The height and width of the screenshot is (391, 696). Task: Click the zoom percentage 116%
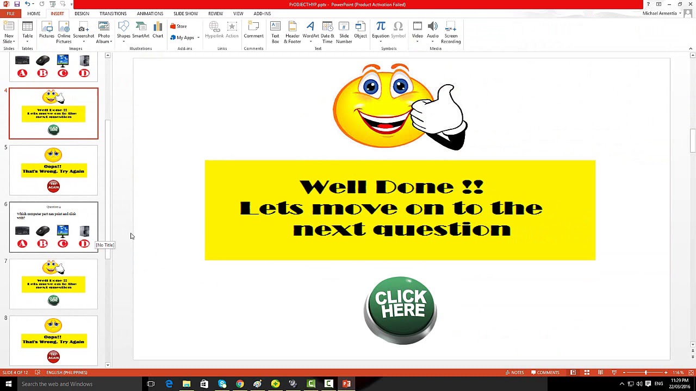678,373
